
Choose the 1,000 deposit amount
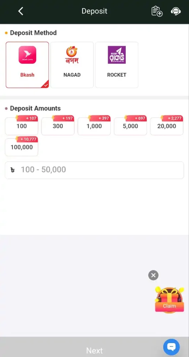94,126
